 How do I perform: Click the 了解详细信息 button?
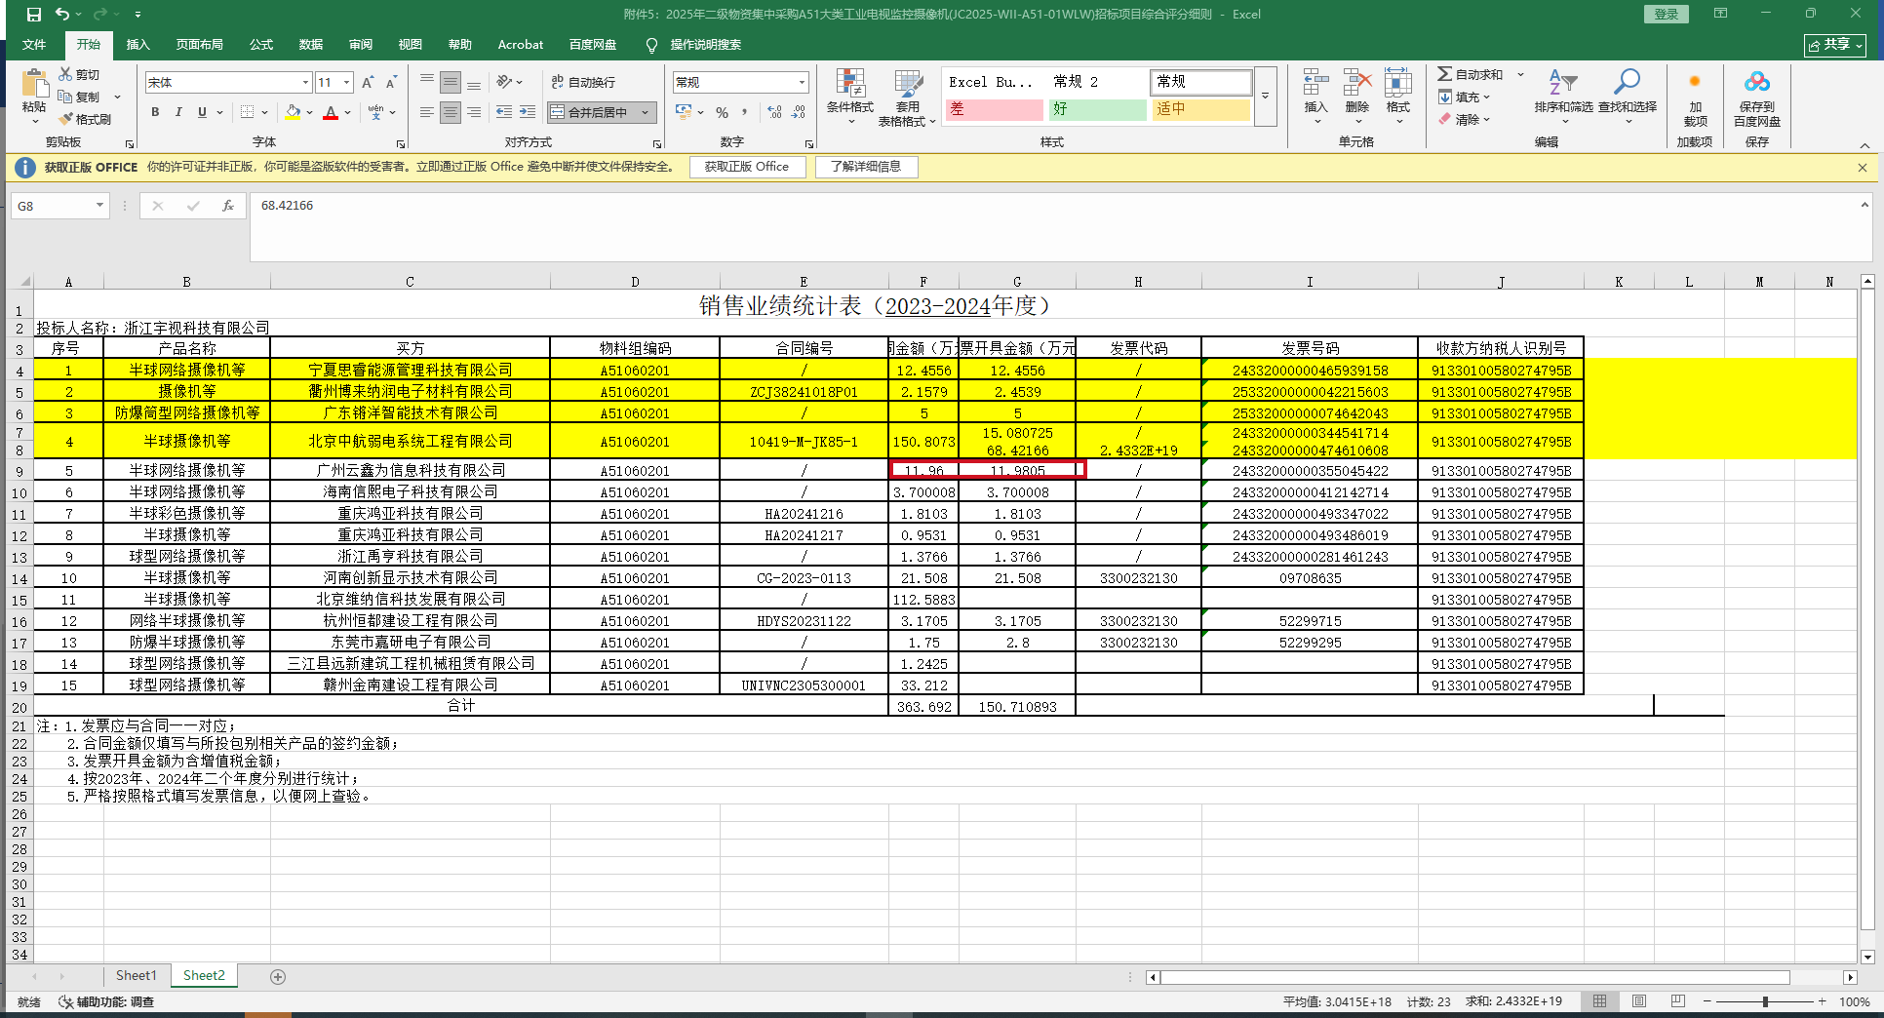click(866, 167)
